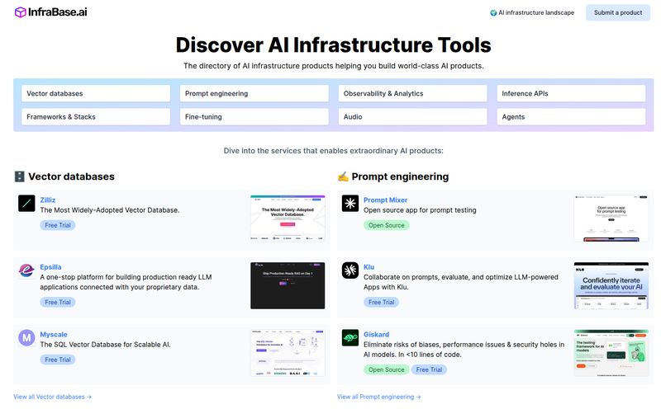Screen dimensions: 661x409
Task: Click the Zilliz product icon
Action: pos(26,203)
